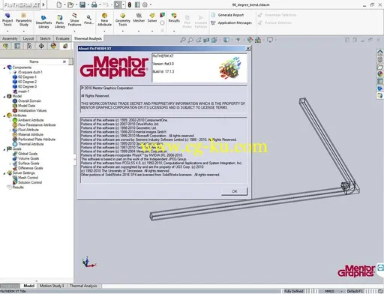Collapse Attributes tree node
This screenshot has width=384, height=294.
[4, 115]
